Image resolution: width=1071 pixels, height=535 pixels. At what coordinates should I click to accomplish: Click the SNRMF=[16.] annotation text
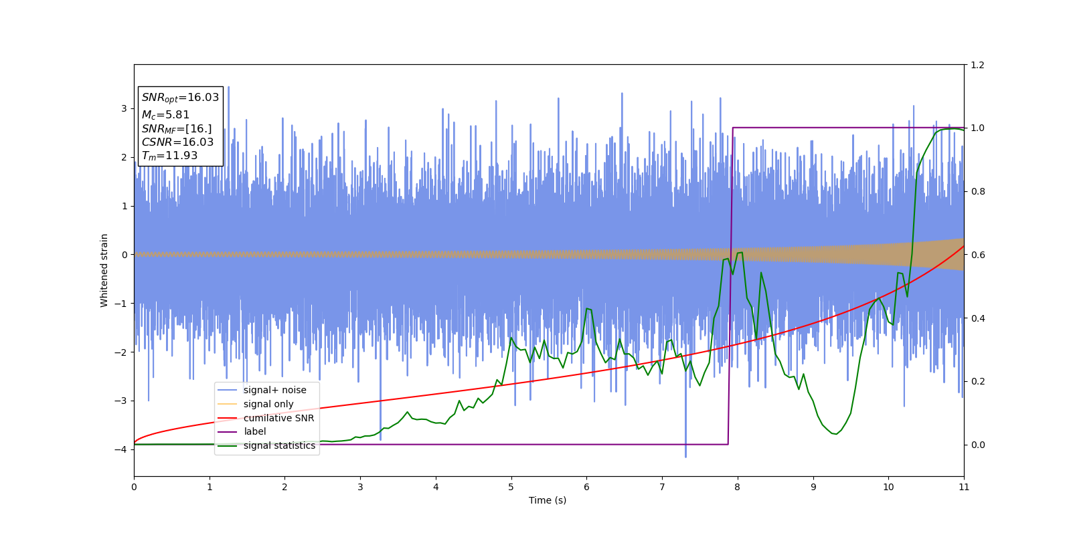[x=177, y=129]
